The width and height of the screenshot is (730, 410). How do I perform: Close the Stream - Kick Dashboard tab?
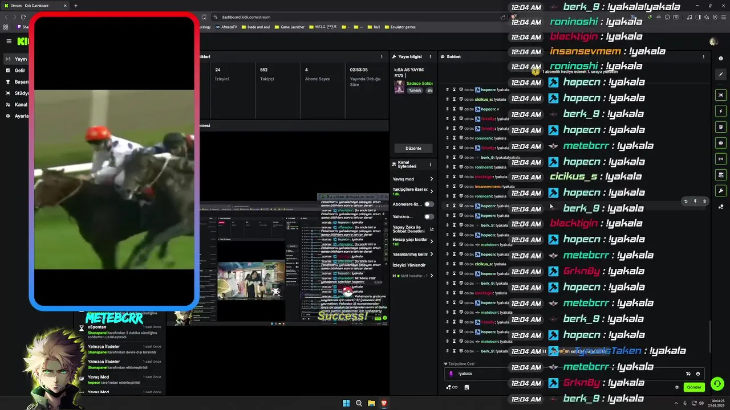[65, 6]
